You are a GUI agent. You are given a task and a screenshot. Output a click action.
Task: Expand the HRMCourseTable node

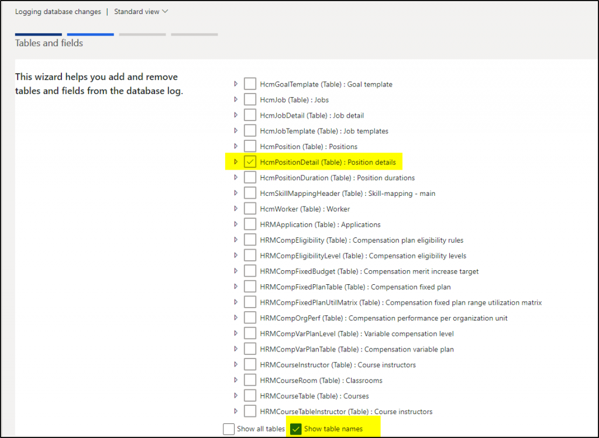pyautogui.click(x=236, y=395)
